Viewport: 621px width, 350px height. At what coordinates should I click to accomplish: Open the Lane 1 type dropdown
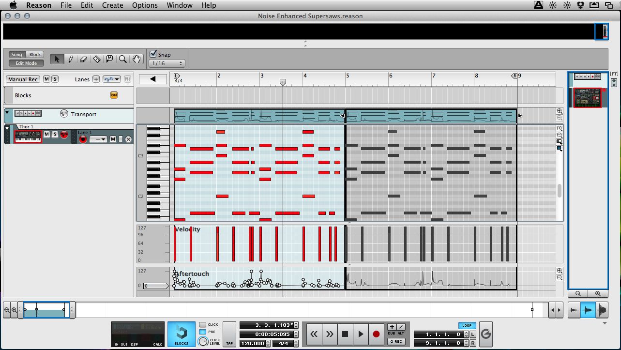coord(98,139)
